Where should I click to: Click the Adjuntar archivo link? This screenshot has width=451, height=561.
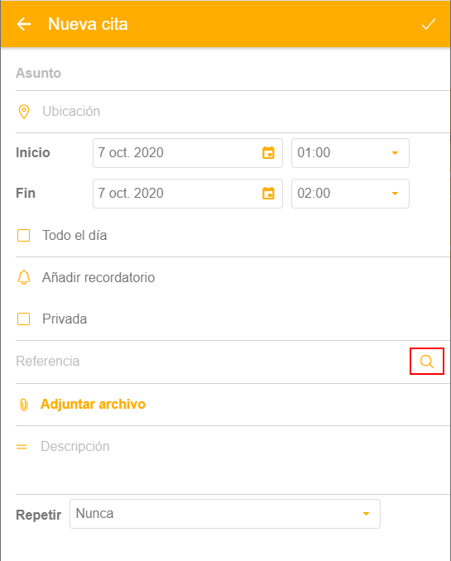93,405
